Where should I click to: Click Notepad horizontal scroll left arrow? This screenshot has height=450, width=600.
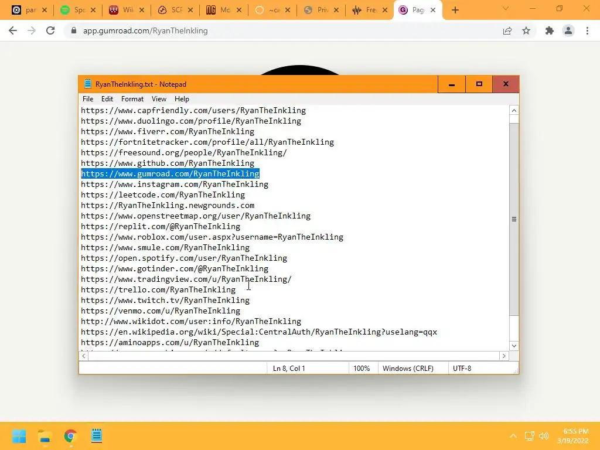point(84,356)
